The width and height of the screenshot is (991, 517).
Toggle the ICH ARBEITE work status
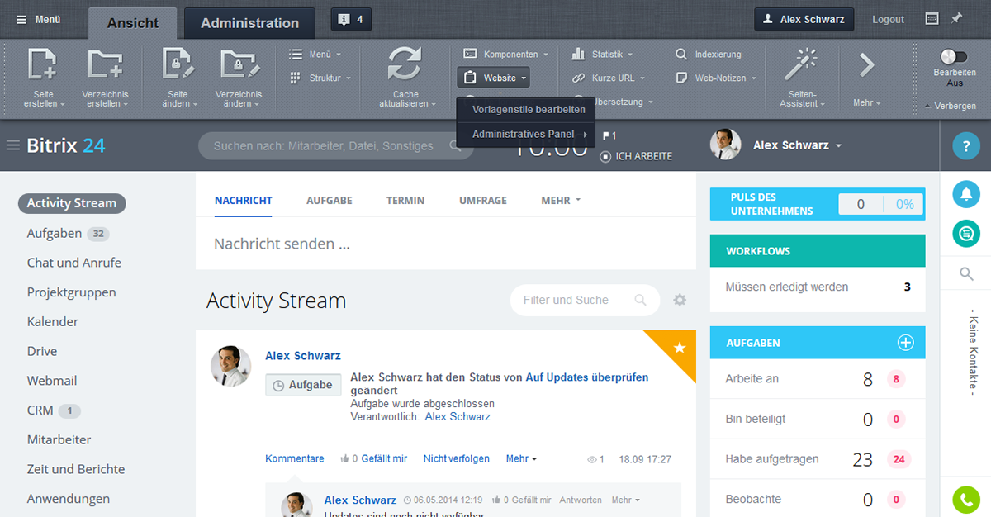click(x=636, y=156)
